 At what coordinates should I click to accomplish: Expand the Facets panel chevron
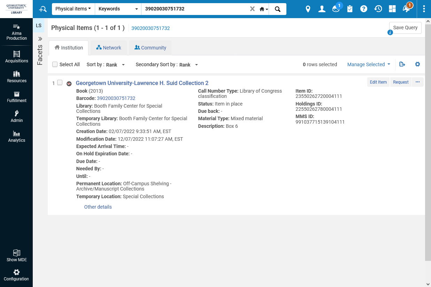(40, 39)
